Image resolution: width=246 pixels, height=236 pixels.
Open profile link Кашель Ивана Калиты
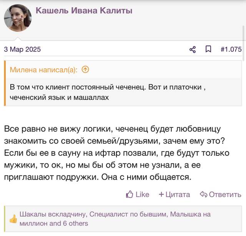pyautogui.click(x=84, y=10)
